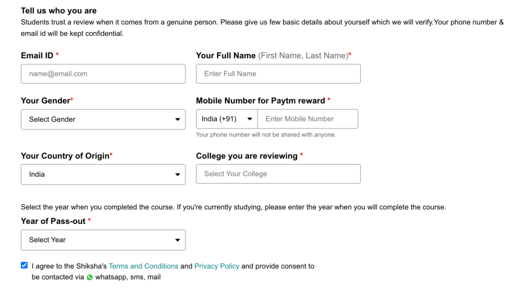Open the Terms and Conditions link
The width and height of the screenshot is (513, 292).
pyautogui.click(x=143, y=266)
